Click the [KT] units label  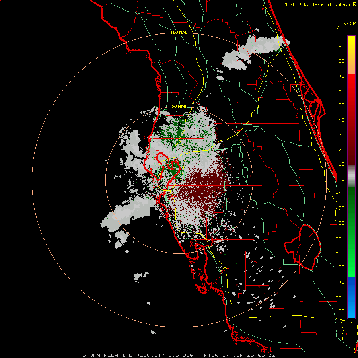(340, 27)
